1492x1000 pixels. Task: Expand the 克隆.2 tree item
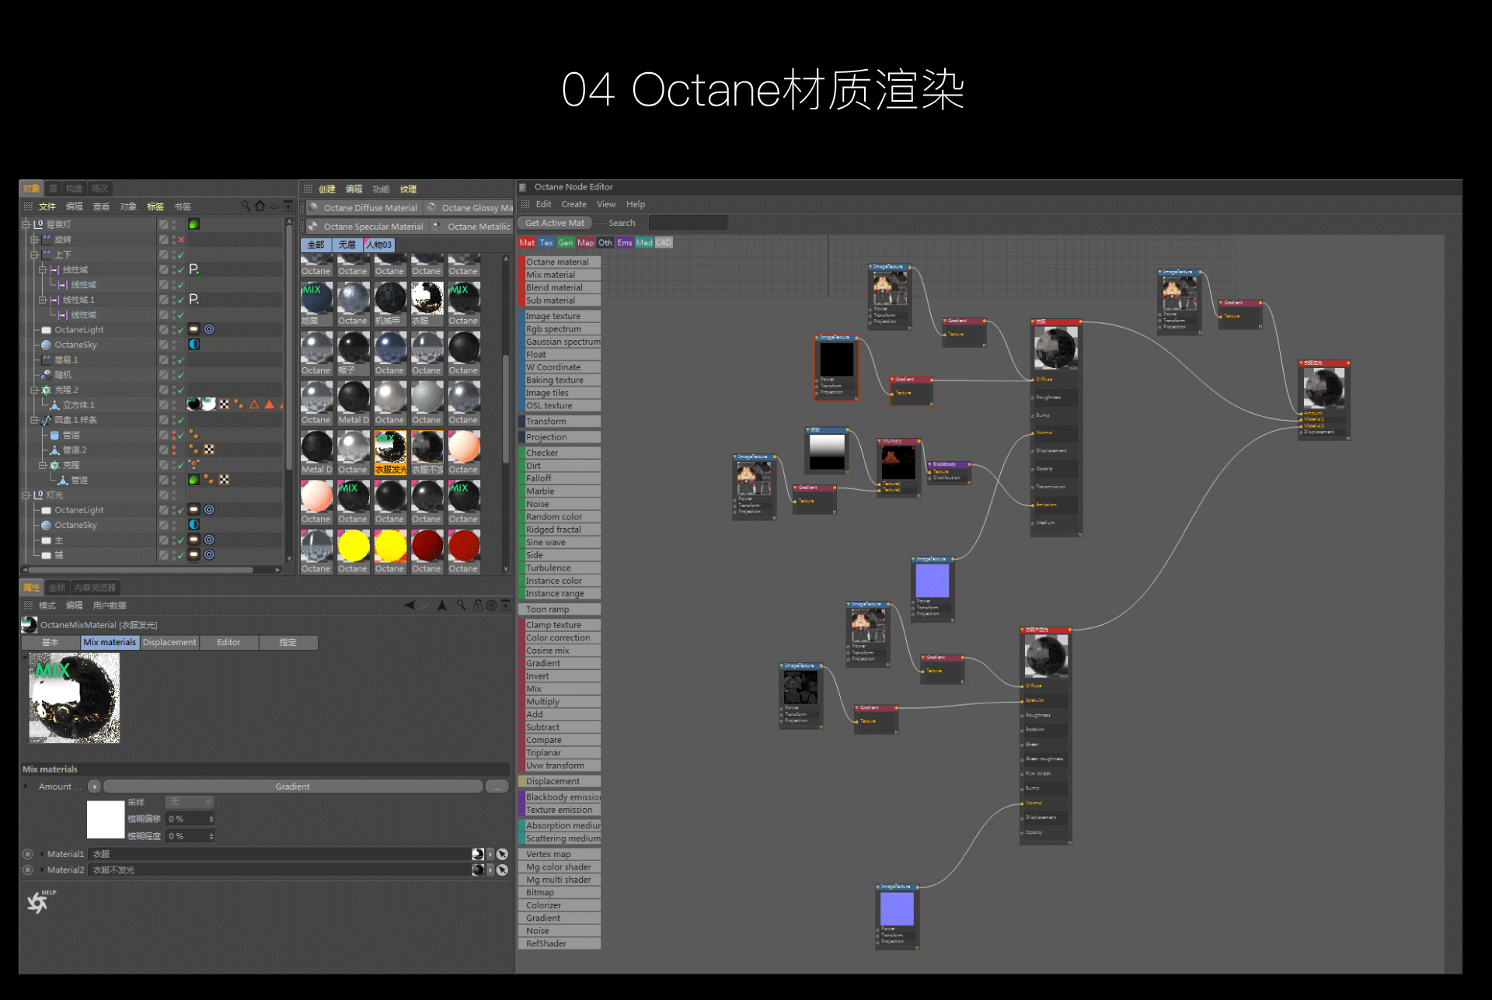click(33, 389)
